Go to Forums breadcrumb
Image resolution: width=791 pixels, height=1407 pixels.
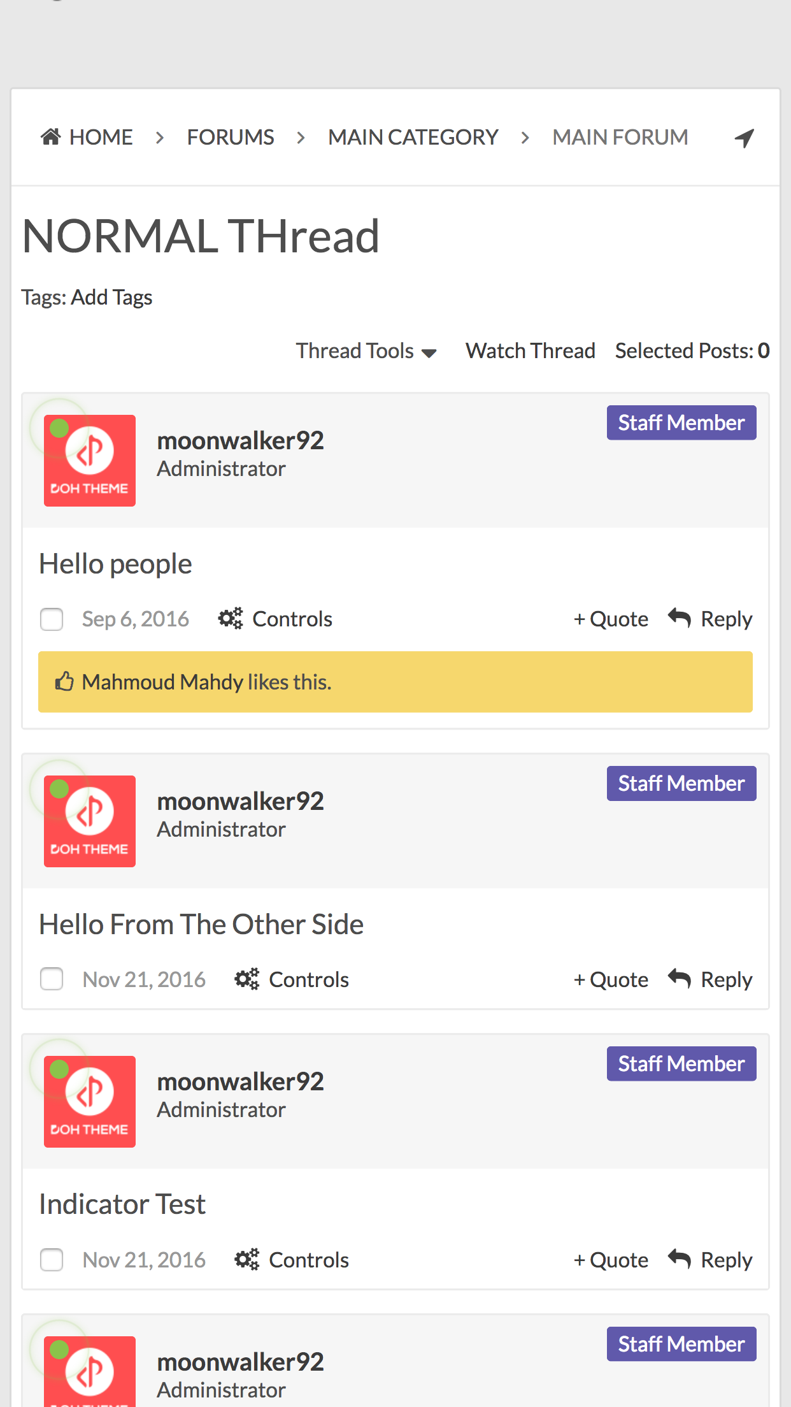coord(231,137)
